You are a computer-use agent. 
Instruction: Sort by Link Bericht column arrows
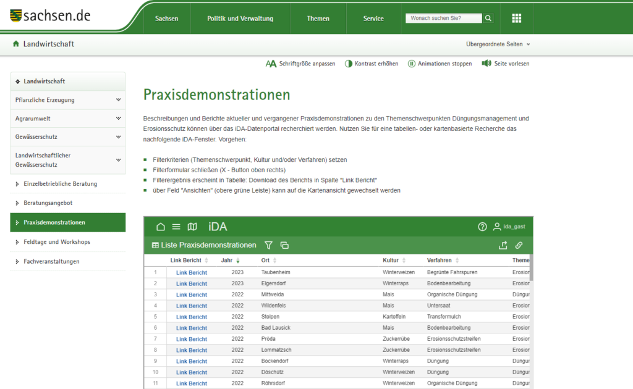pos(206,261)
